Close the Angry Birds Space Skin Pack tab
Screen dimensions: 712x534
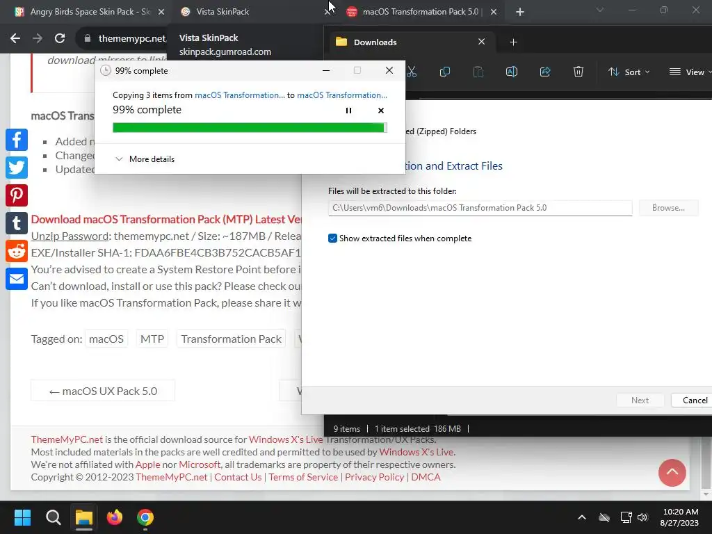(161, 13)
